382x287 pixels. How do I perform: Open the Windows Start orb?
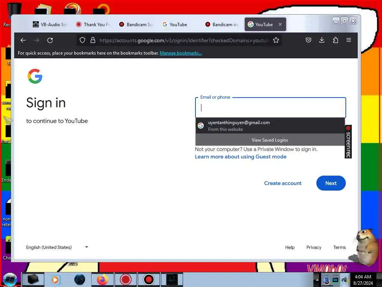coord(10,280)
